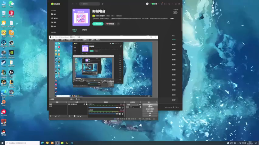The height and width of the screenshot is (145, 259).
Task: Open source properties gear in OBS
Action: pyautogui.click(x=74, y=116)
